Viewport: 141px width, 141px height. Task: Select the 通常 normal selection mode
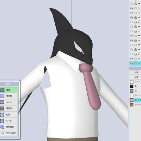pyautogui.click(x=8, y=90)
